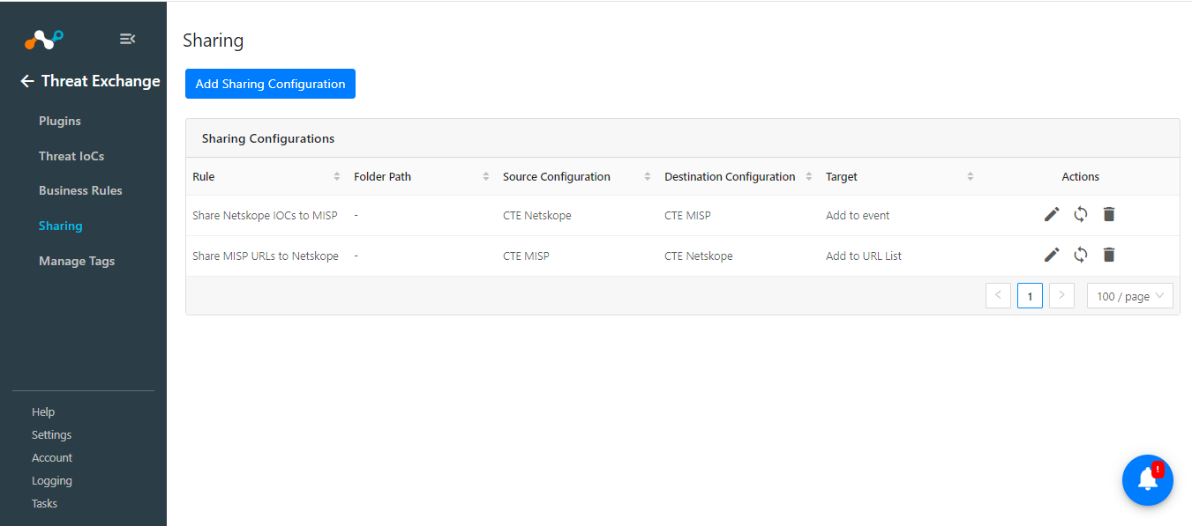The image size is (1192, 526).
Task: Select page 1 in pagination
Action: tap(1030, 296)
